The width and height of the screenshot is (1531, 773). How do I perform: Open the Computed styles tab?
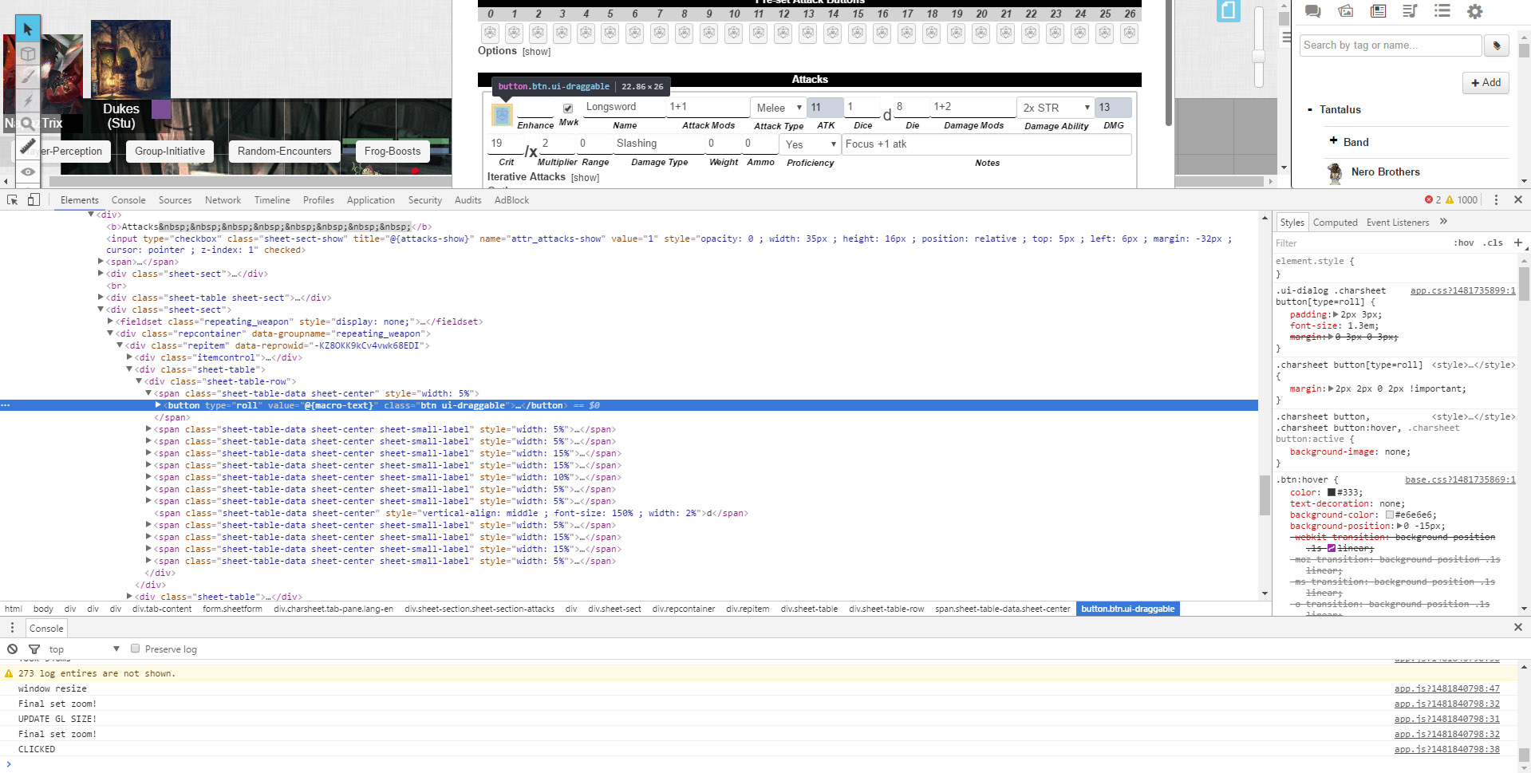coord(1335,223)
